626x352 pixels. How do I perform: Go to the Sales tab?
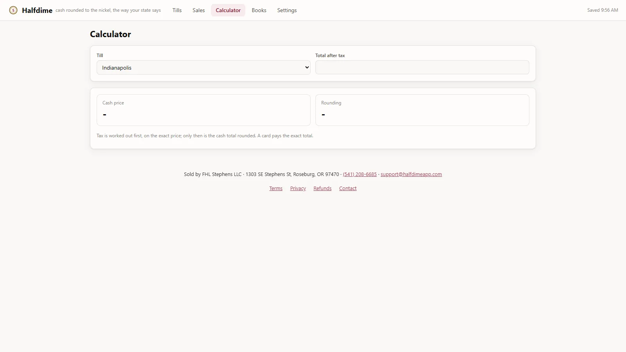198,10
